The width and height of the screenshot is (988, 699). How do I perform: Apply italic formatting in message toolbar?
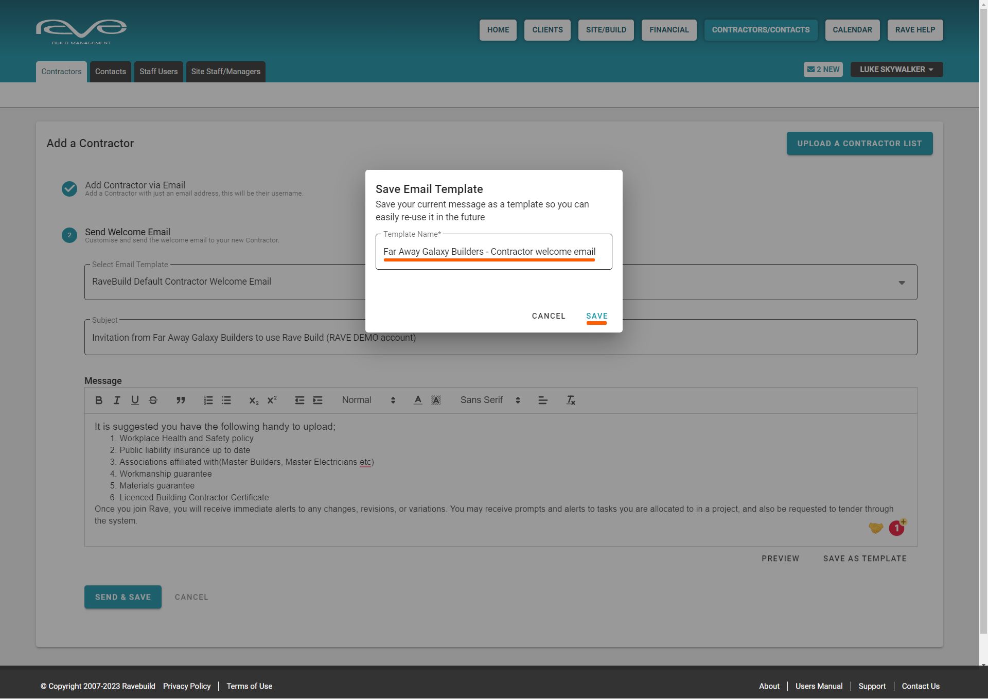click(117, 400)
